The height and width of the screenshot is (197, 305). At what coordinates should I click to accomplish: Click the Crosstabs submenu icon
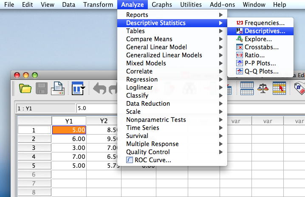click(240, 47)
